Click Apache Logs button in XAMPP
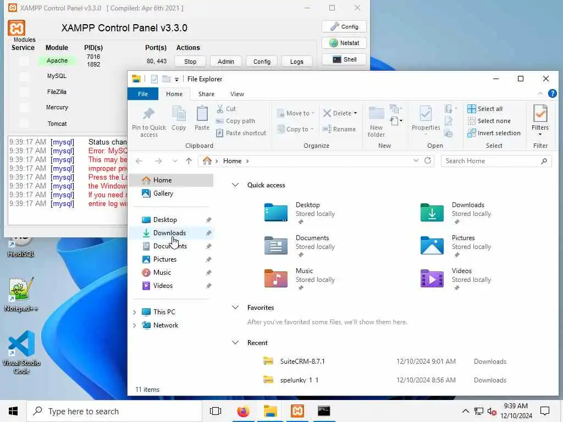This screenshot has width=563, height=422. click(296, 62)
